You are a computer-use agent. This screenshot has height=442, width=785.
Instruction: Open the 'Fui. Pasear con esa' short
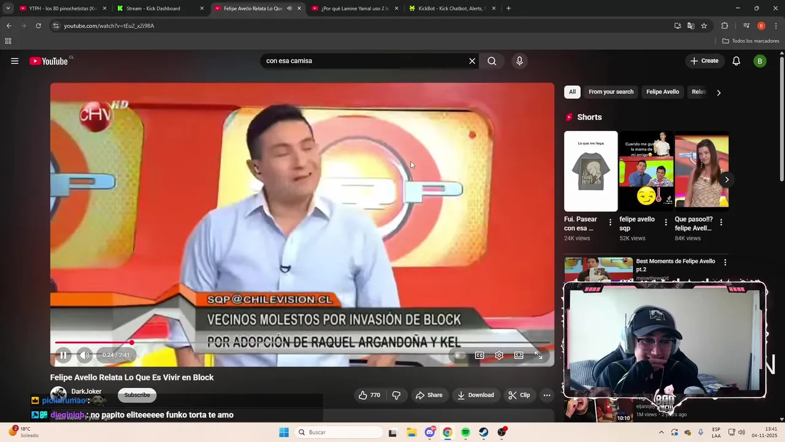591,171
